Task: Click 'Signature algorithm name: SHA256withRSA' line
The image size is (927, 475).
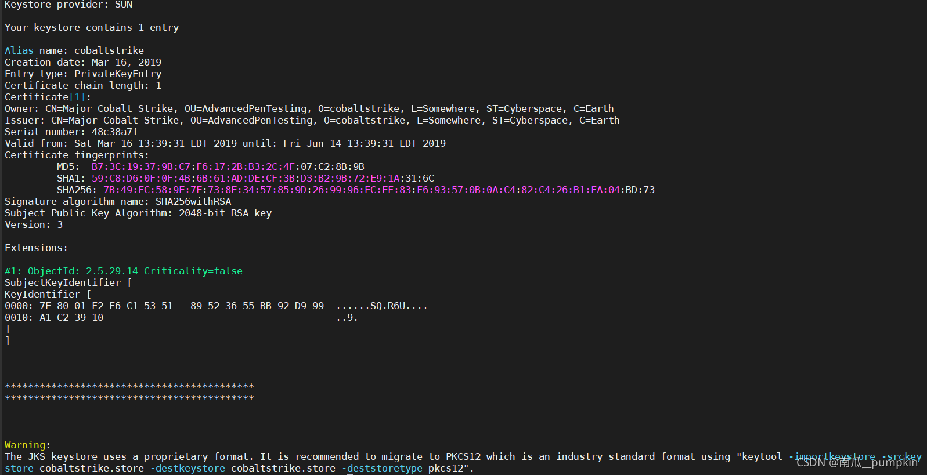Action: 118,202
